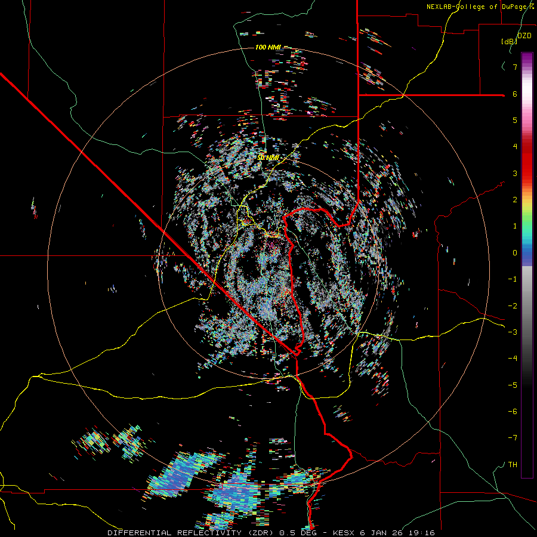This screenshot has width=537, height=537.
Task: Click the -3 value on color scale
Action: [513, 332]
